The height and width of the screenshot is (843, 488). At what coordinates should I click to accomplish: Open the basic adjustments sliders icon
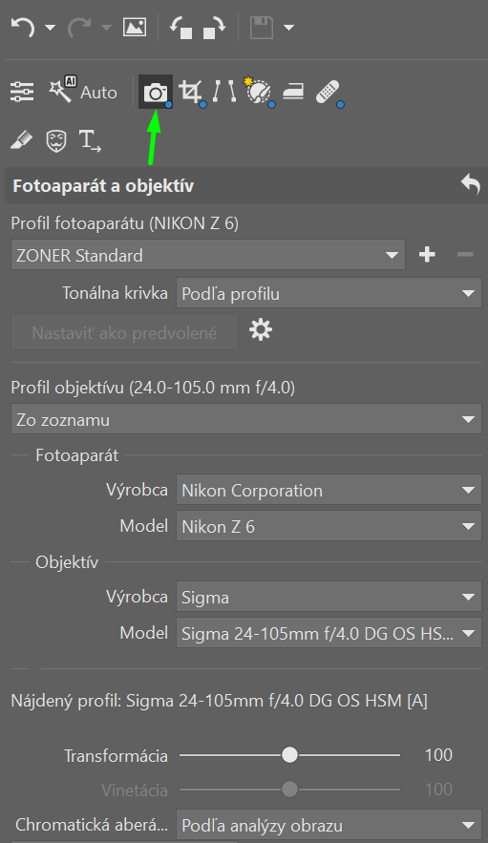pyautogui.click(x=22, y=92)
